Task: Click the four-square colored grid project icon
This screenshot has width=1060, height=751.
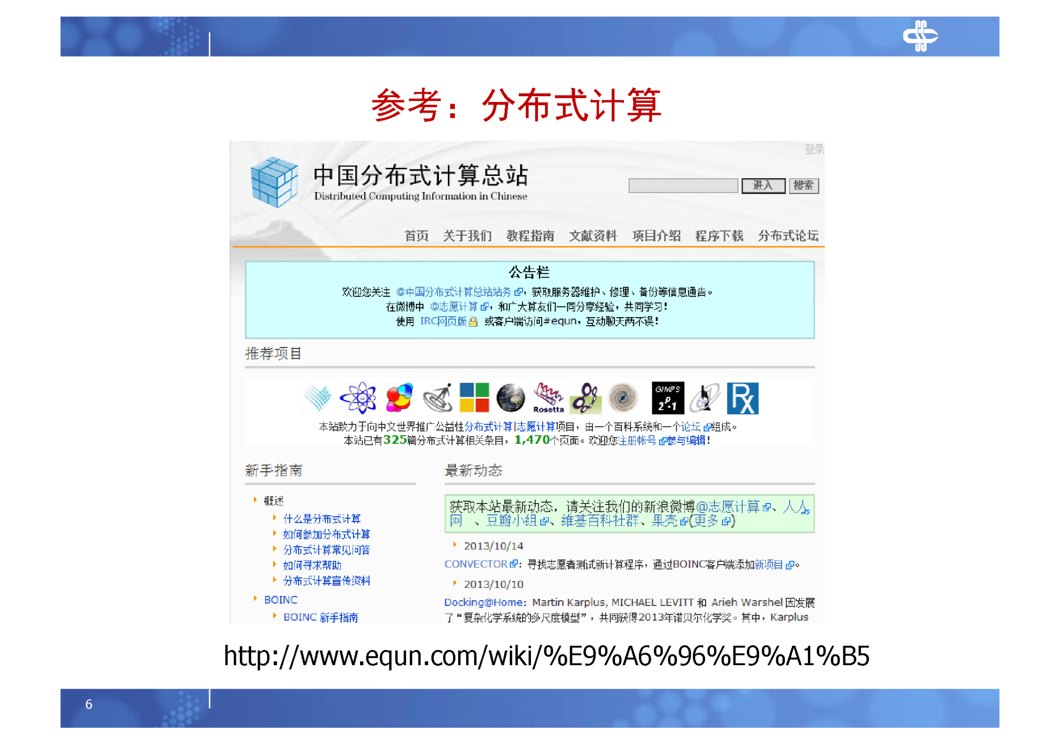Action: coord(474,397)
